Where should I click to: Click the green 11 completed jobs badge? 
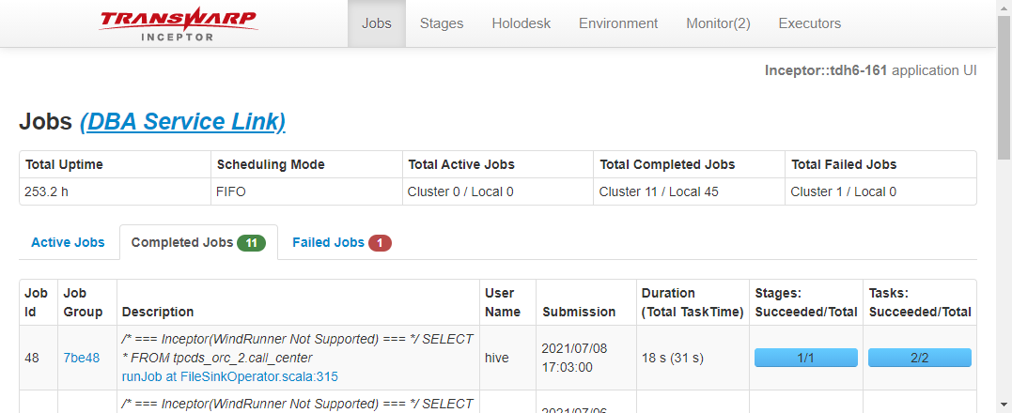(x=251, y=243)
